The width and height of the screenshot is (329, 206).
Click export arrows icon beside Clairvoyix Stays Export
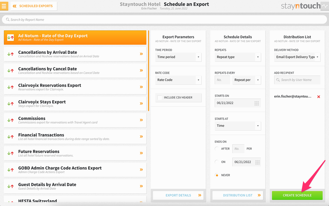pos(10,104)
